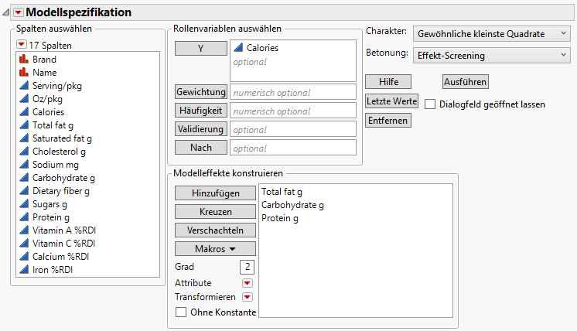This screenshot has height=331, width=577.
Task: Select Carbohydrate g in model effects list
Action: (x=292, y=205)
